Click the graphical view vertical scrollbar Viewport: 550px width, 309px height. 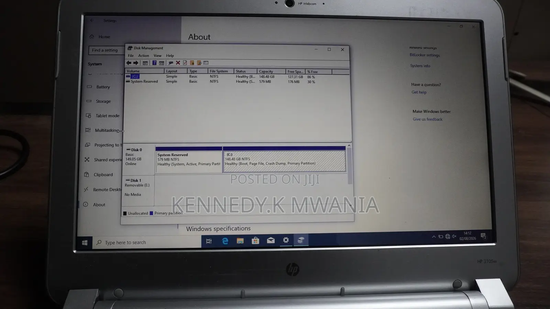click(x=349, y=167)
